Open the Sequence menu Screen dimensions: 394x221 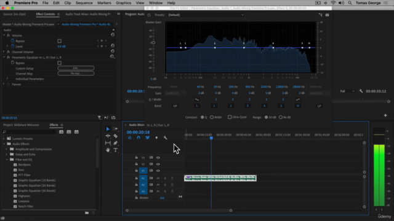pyautogui.click(x=84, y=3)
